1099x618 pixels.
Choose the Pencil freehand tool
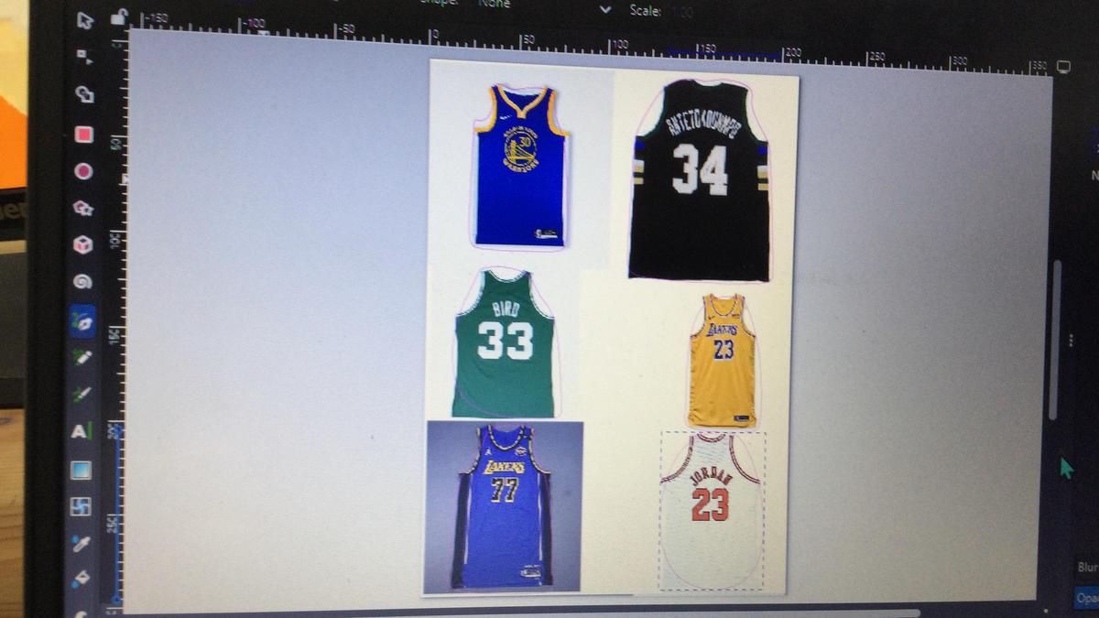tap(82, 356)
